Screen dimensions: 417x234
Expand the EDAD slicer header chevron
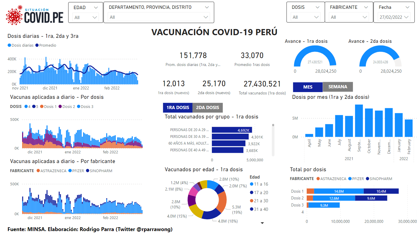(96, 7)
